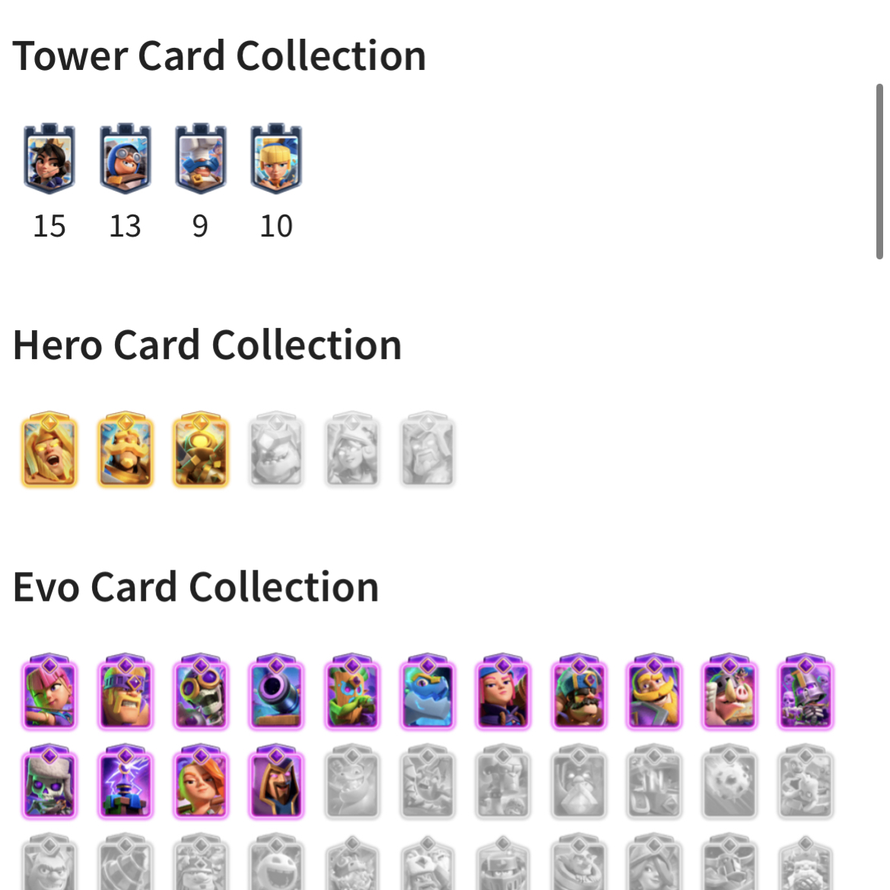
Task: Select the locked Musketeer hero card
Action: tap(352, 450)
